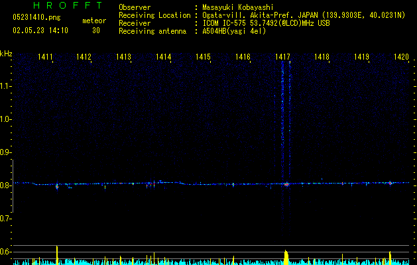Image resolution: width=417 pixels, height=265 pixels.
Task: Click the 1415 time axis label
Action: [x=203, y=57]
